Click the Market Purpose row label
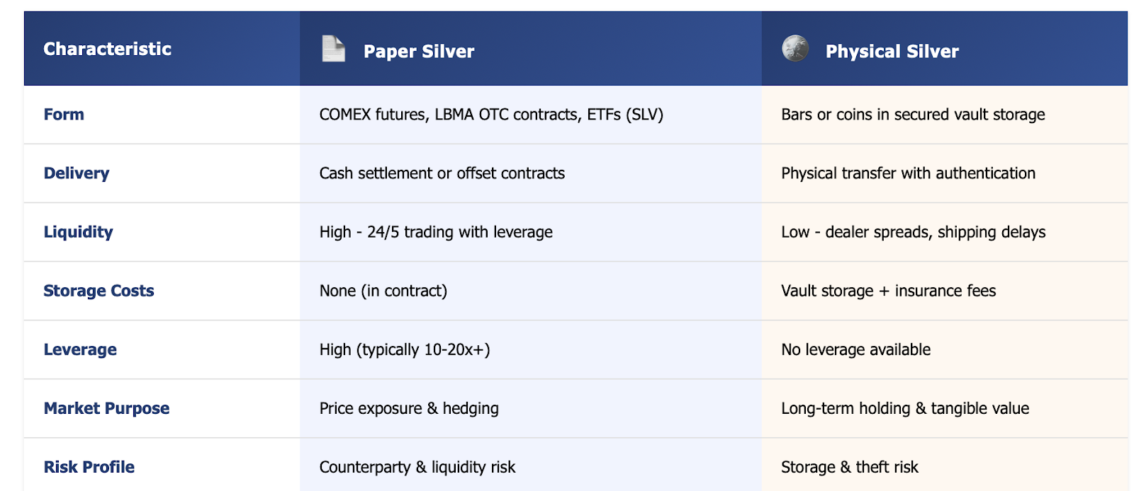Viewport: 1134px width, 491px height. coord(107,408)
